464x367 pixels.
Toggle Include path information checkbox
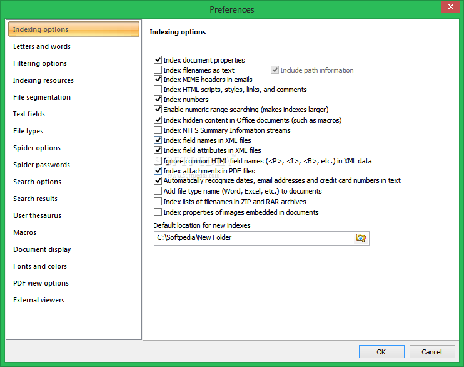[x=275, y=70]
